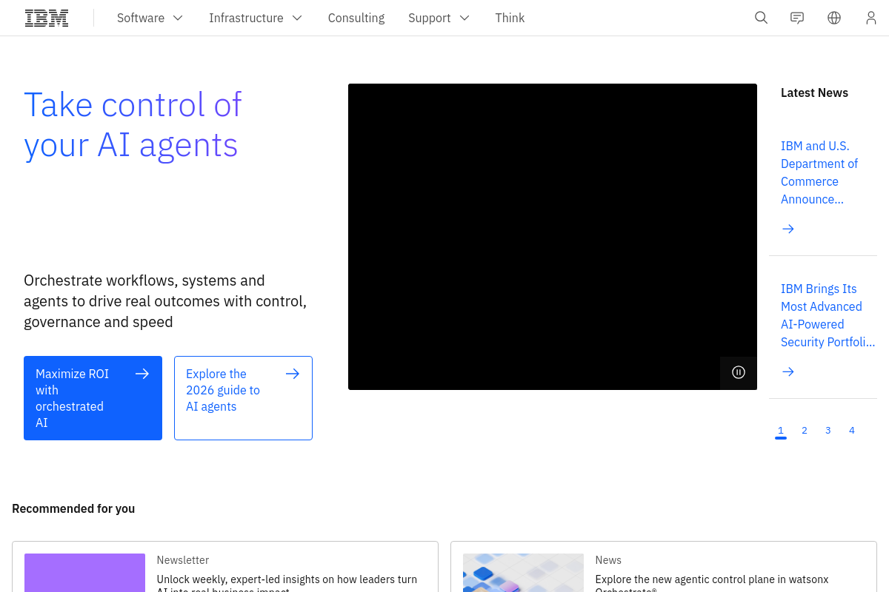The image size is (889, 592).
Task: Click 'Take control of your AI agents' headline
Action: click(x=133, y=124)
